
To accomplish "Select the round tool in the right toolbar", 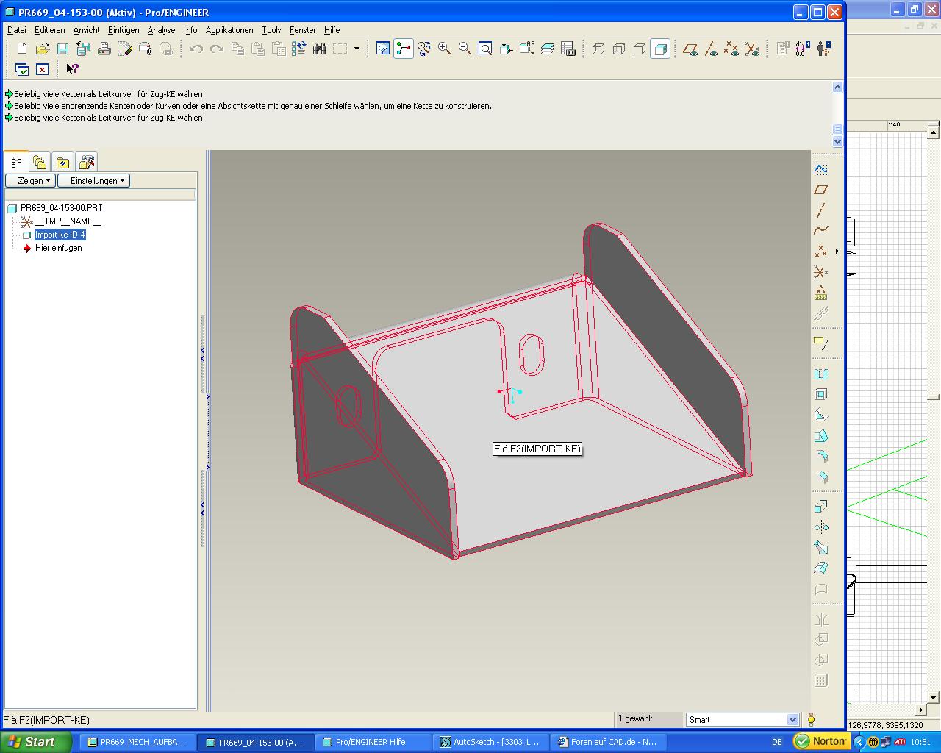I will [x=821, y=456].
